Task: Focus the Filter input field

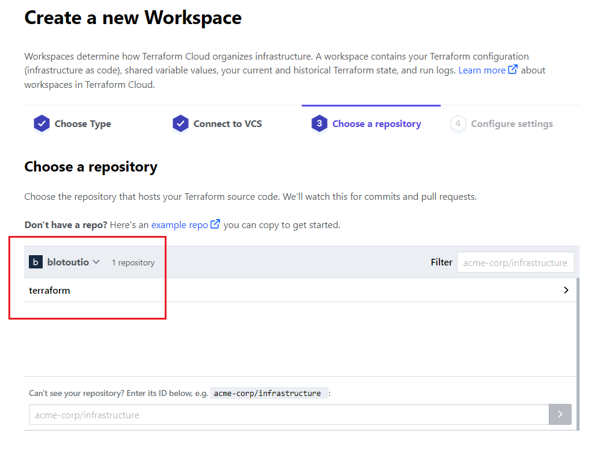Action: [x=515, y=262]
